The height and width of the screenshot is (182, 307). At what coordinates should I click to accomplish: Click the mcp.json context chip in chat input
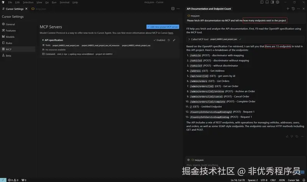[198, 160]
